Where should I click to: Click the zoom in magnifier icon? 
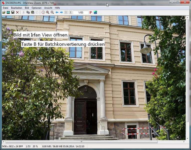coord(48,12)
